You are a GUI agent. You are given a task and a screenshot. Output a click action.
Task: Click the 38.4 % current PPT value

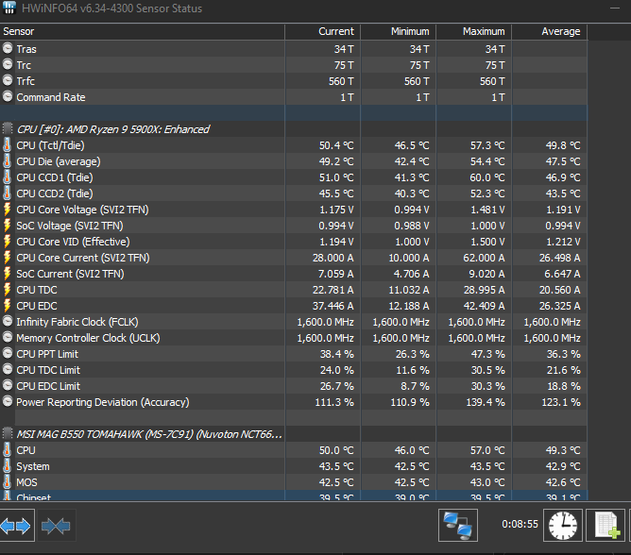click(337, 354)
